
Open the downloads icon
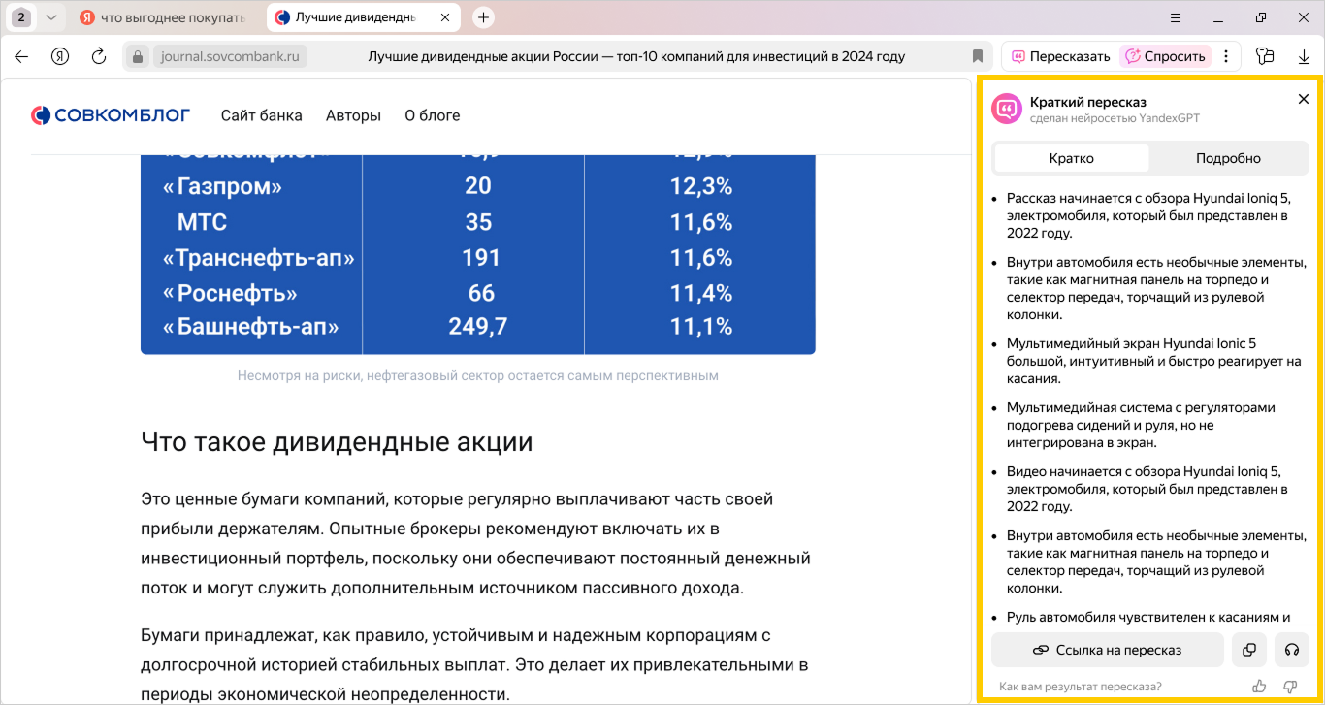(1304, 56)
